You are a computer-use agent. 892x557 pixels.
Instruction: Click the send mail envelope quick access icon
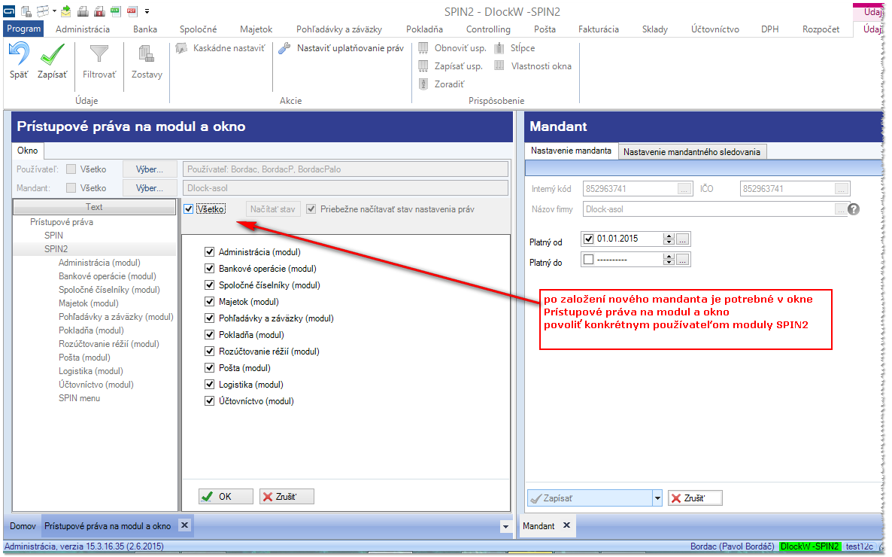[66, 11]
